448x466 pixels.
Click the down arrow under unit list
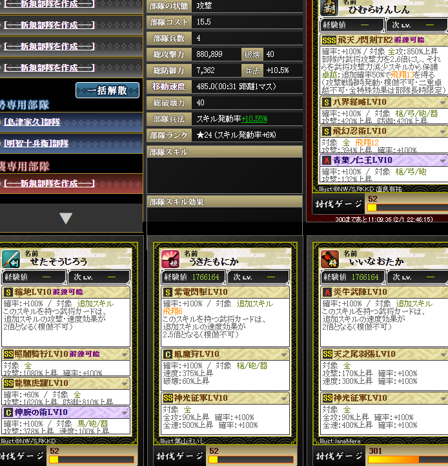click(x=66, y=218)
